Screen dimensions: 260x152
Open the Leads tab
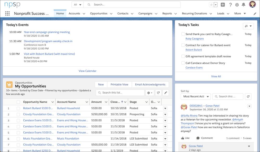point(220,13)
